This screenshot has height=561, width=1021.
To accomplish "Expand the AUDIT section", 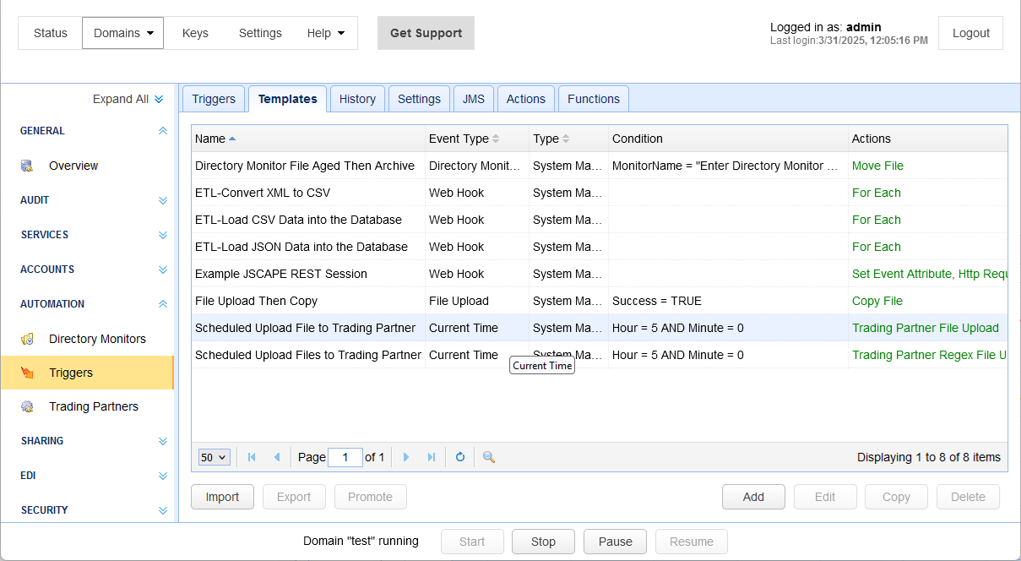I will click(x=163, y=200).
